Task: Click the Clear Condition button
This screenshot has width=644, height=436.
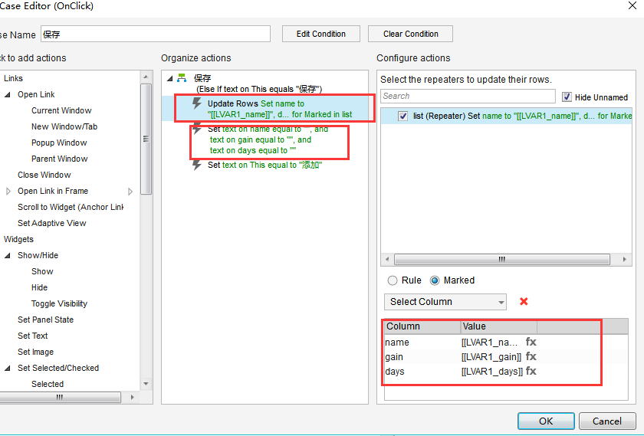Action: [410, 34]
